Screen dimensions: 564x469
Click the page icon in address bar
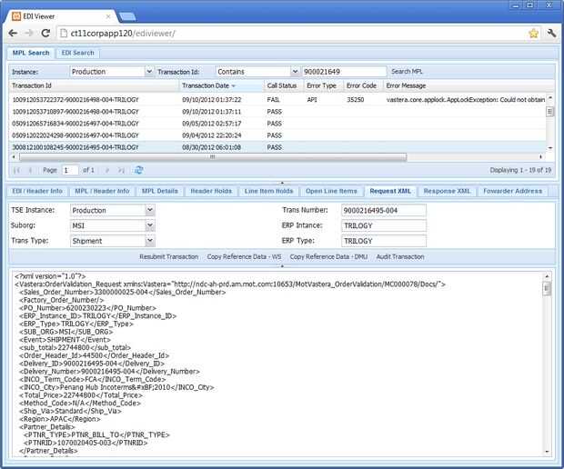64,34
